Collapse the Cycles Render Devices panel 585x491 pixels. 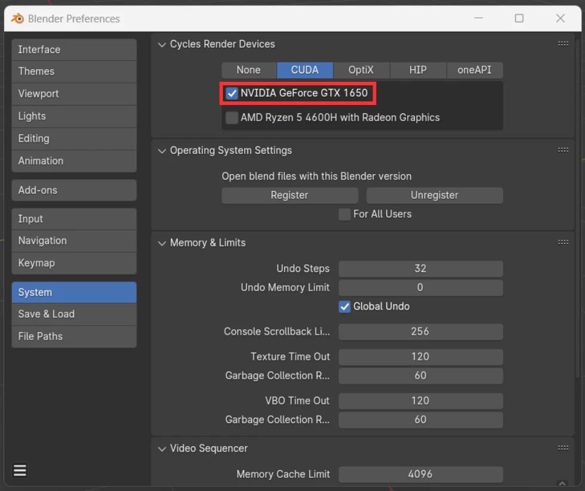point(162,44)
